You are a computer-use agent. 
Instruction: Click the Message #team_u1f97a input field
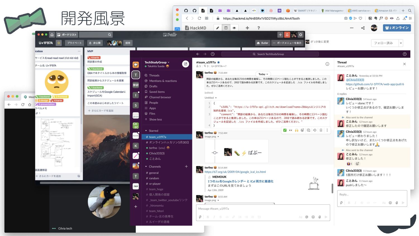point(263,209)
